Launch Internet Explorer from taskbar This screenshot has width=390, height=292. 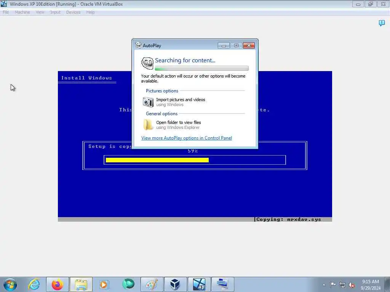[34, 284]
